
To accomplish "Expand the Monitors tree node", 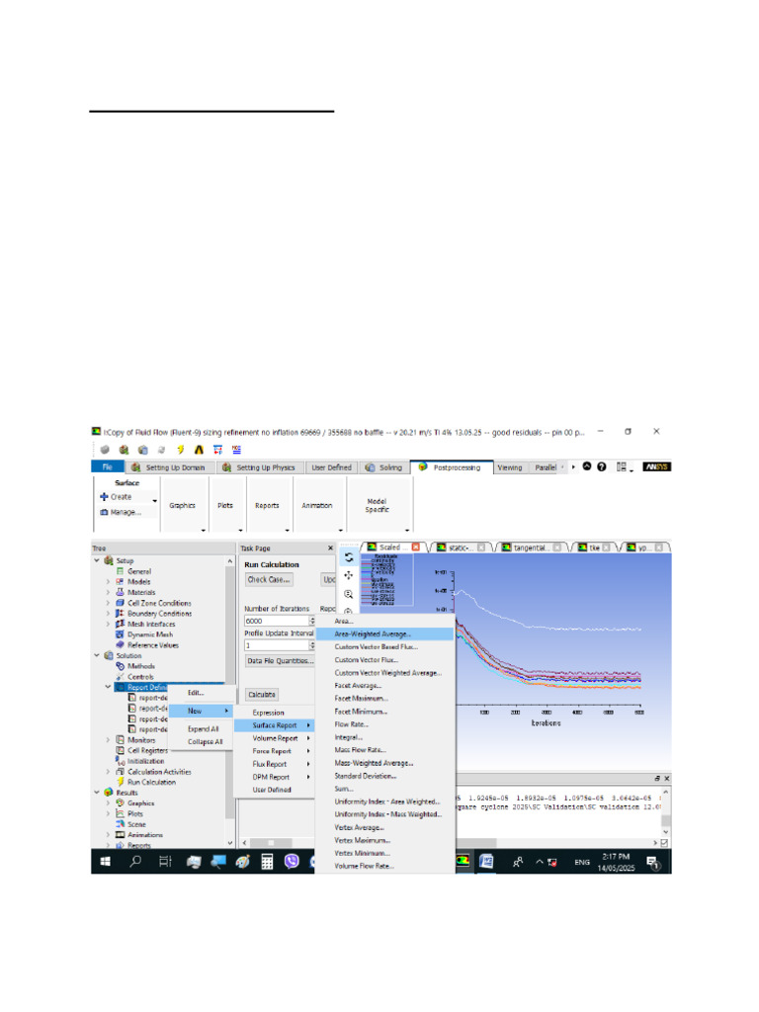I will (x=108, y=739).
